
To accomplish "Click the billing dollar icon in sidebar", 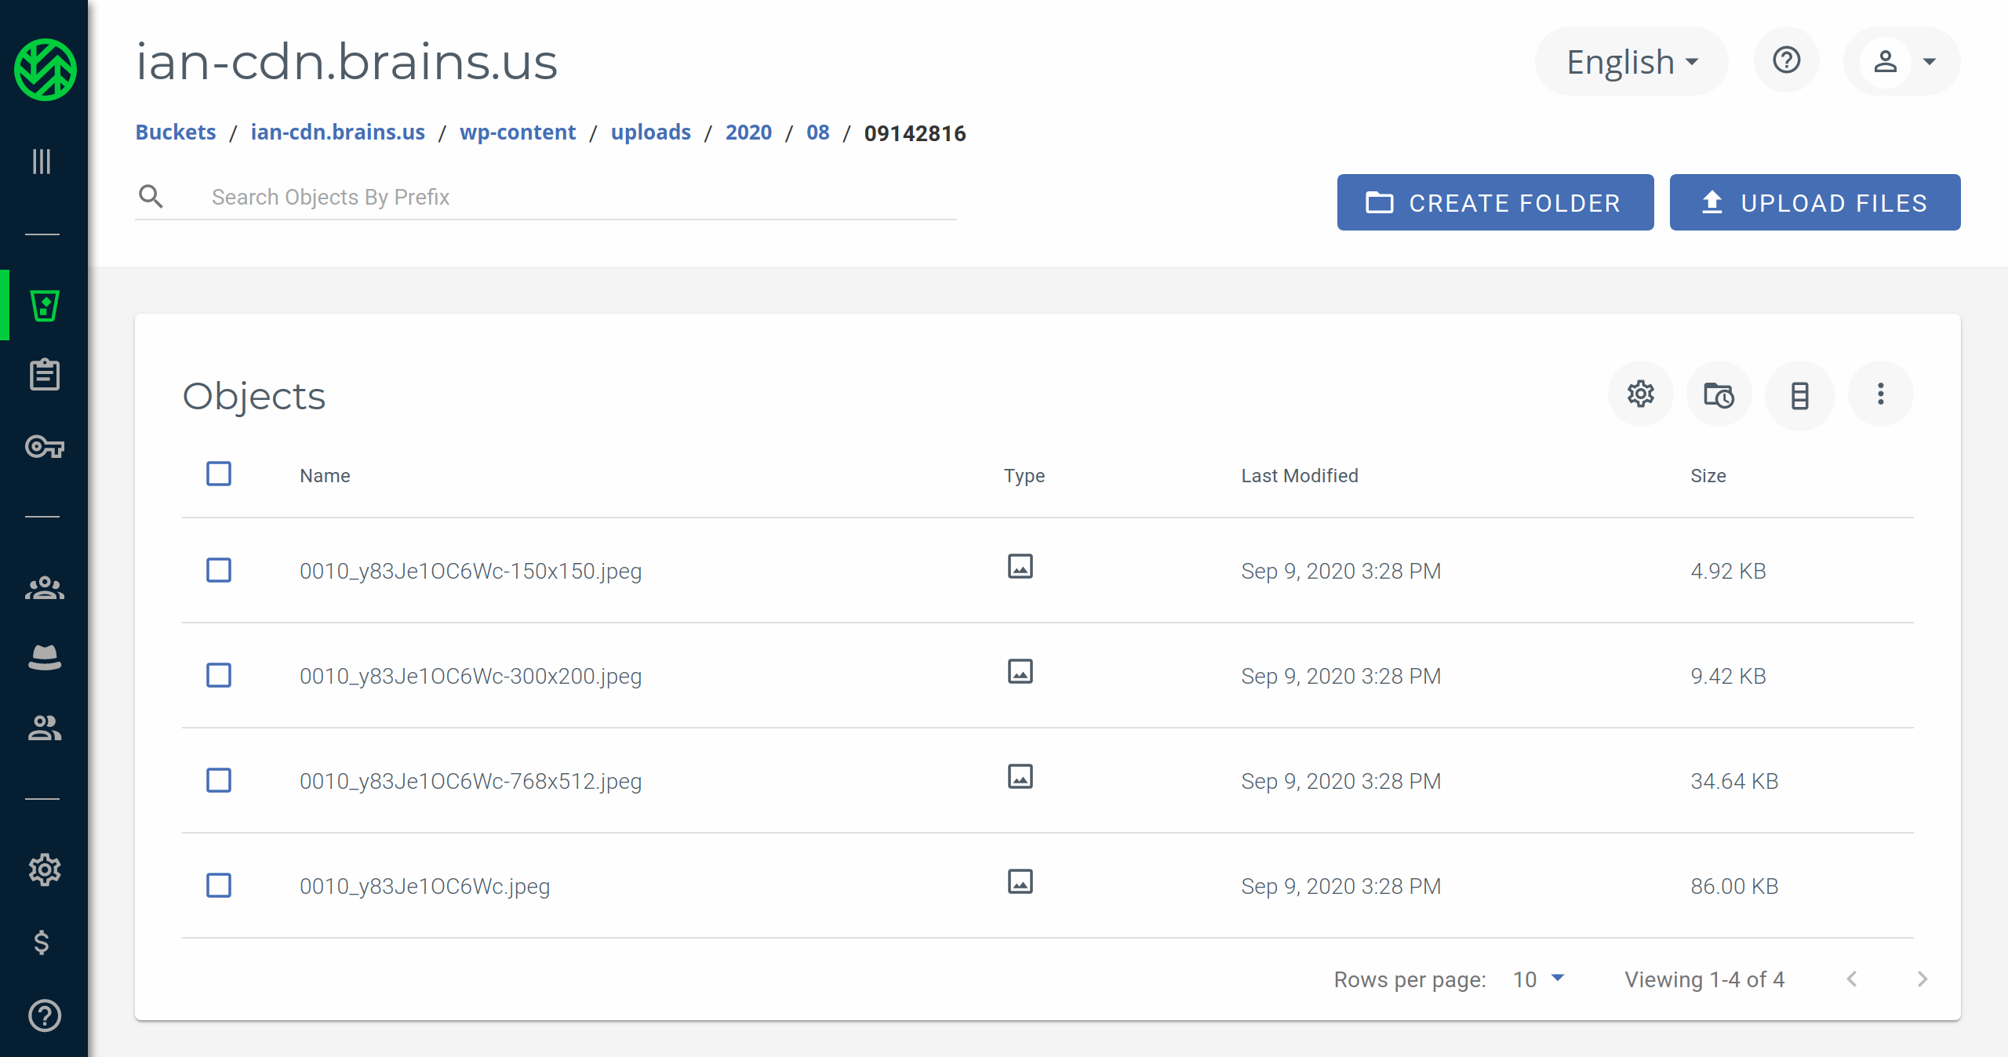I will (42, 942).
